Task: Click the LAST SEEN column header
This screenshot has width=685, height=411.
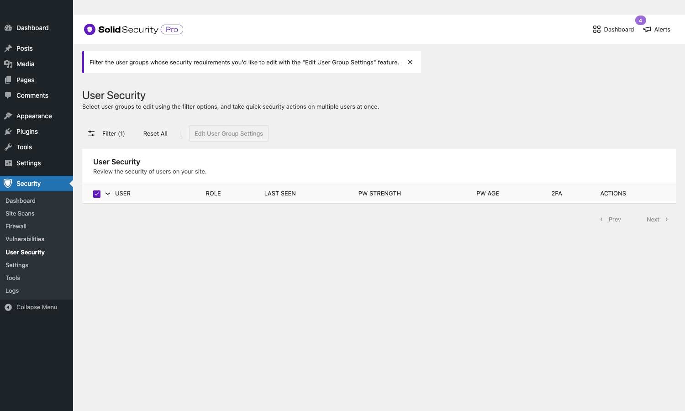Action: pos(280,194)
